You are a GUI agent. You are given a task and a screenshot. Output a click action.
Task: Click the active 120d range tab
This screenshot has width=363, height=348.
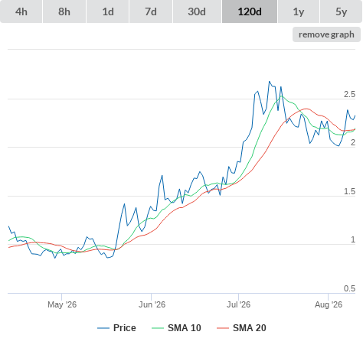tap(250, 11)
